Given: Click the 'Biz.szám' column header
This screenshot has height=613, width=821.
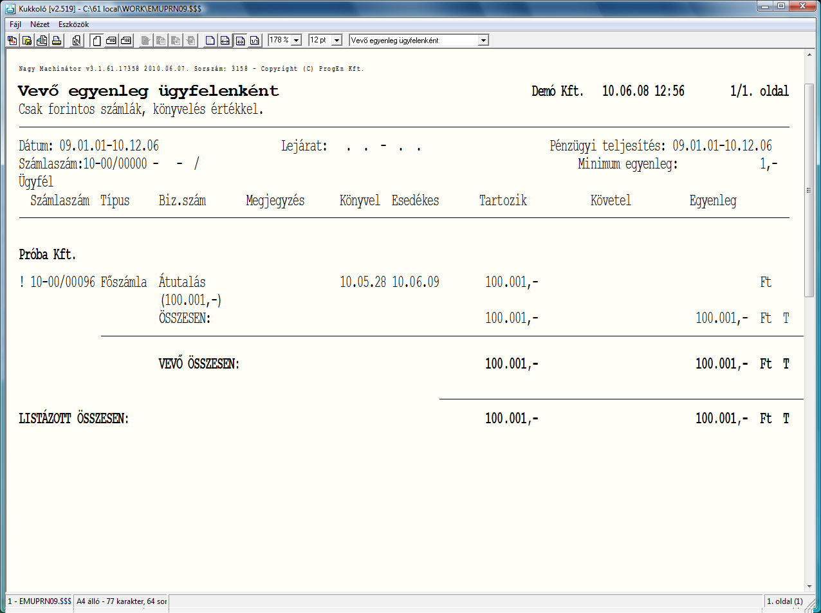Looking at the screenshot, I should 182,200.
